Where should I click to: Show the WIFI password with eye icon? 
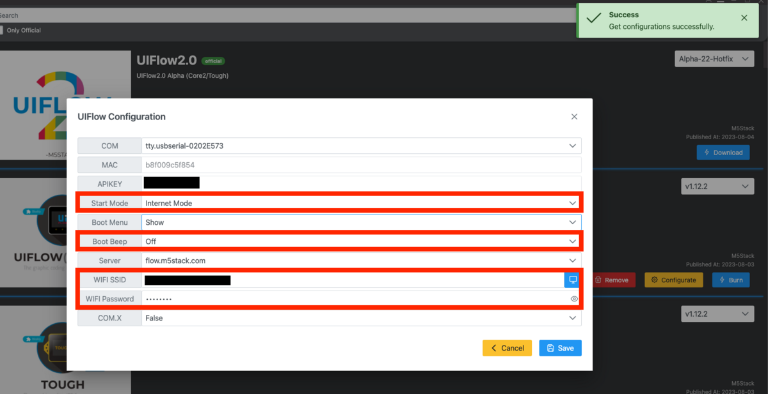(x=574, y=299)
